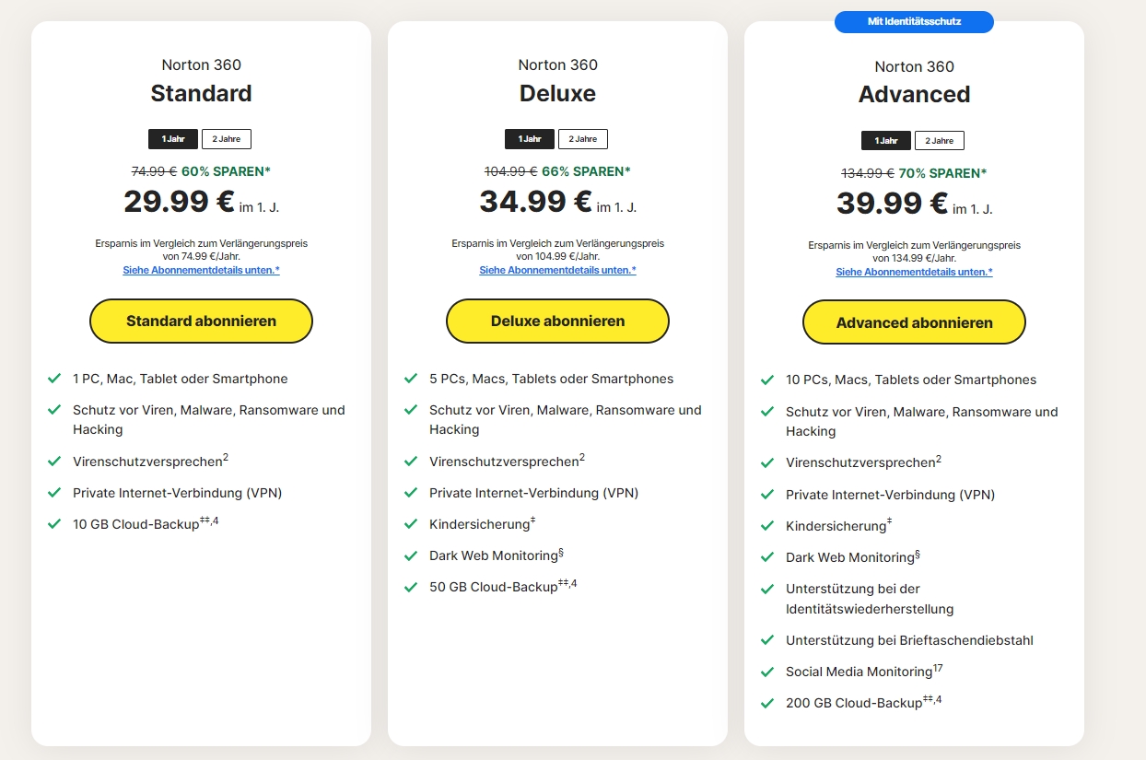The width and height of the screenshot is (1146, 760).
Task: Click checkmark next to Social Media Monitoring
Action: (x=767, y=672)
